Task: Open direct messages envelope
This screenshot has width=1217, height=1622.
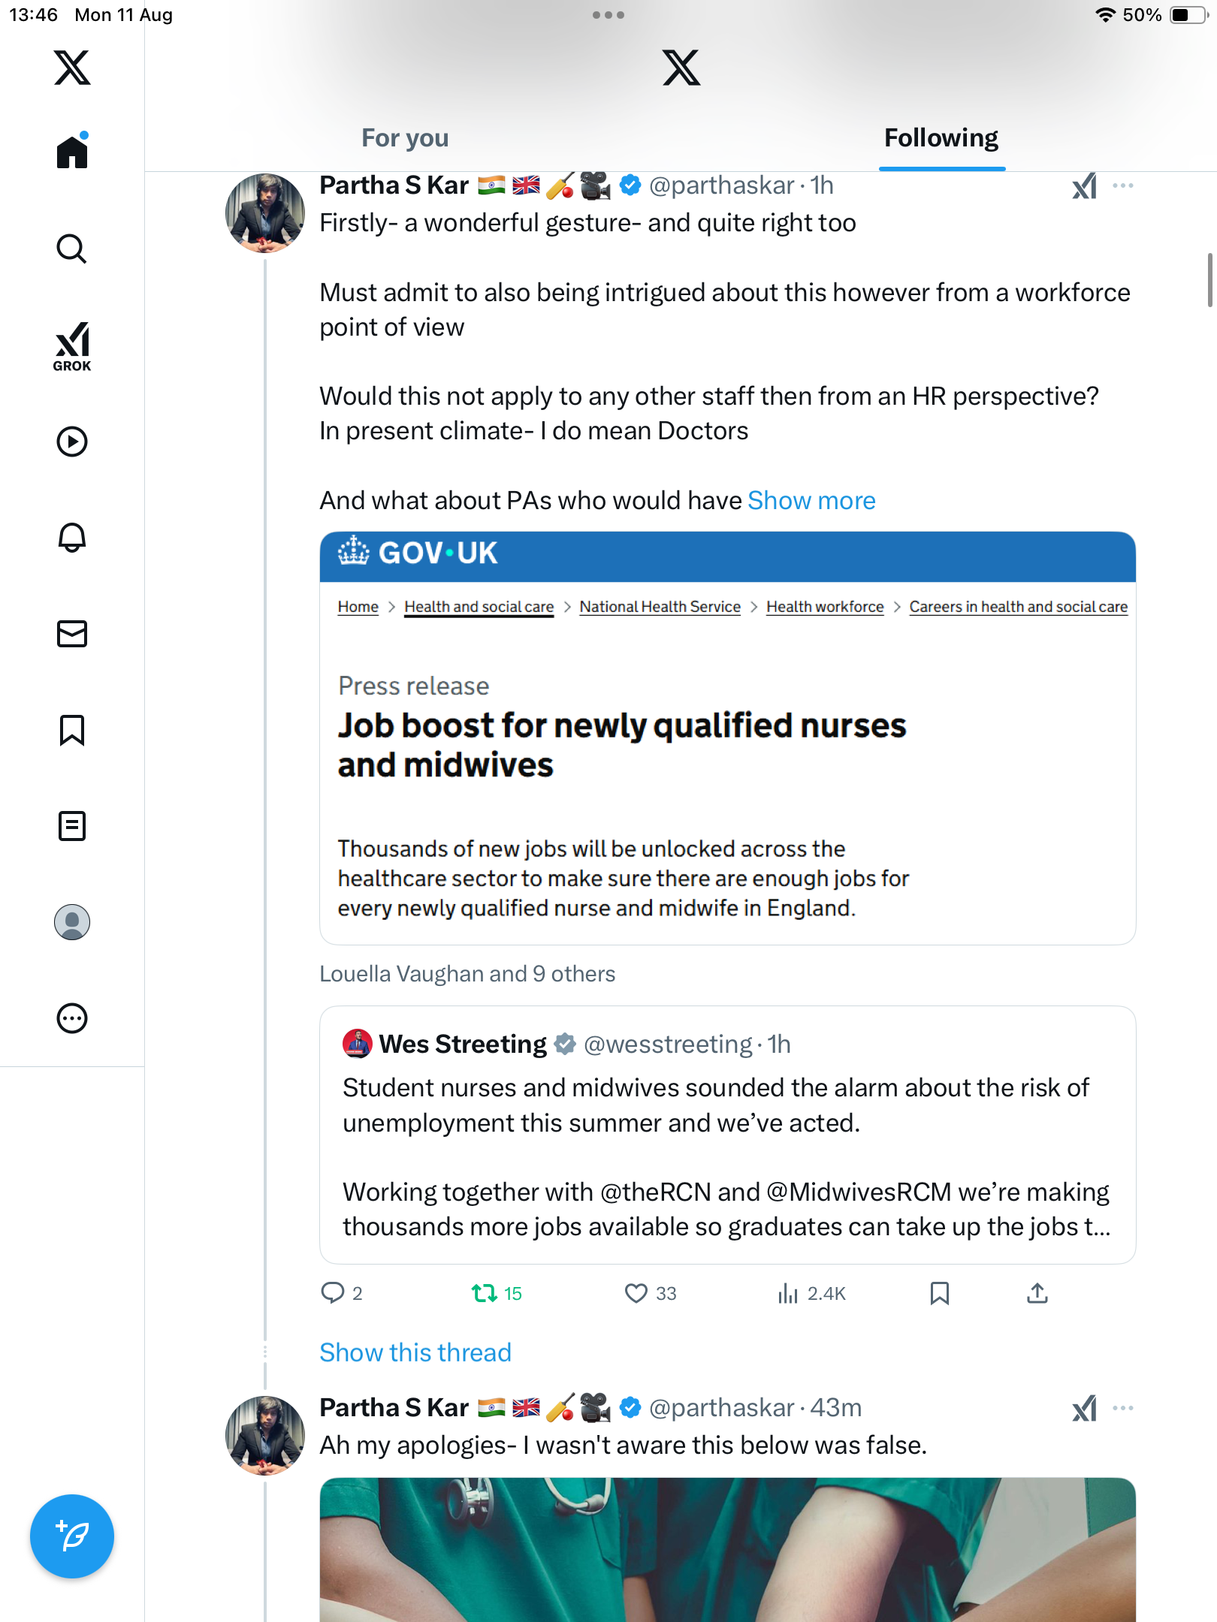Action: [72, 634]
